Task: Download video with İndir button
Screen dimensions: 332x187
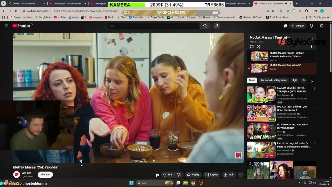Action: click(x=229, y=175)
